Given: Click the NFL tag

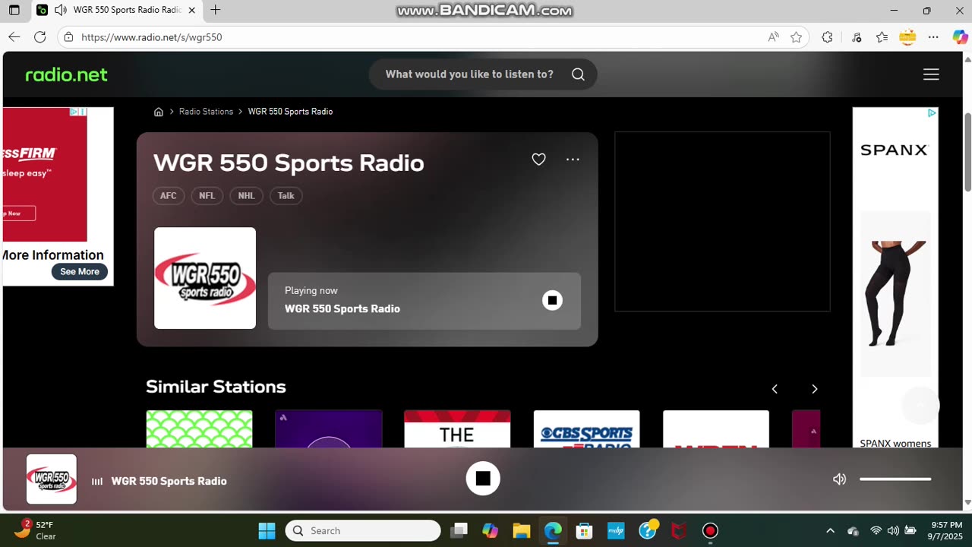Looking at the screenshot, I should tap(207, 196).
